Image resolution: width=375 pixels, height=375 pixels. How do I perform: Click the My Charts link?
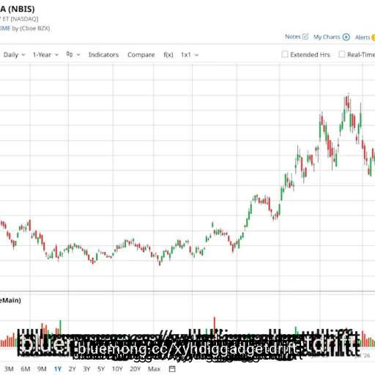(327, 37)
